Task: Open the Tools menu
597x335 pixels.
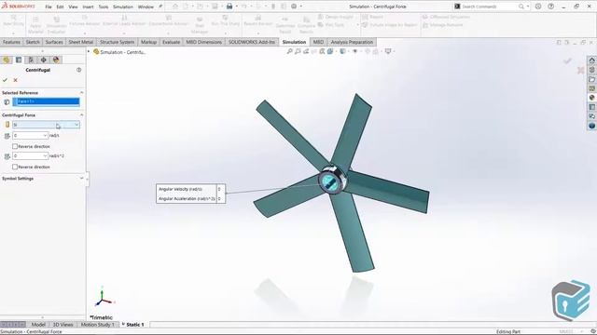Action: (104, 7)
